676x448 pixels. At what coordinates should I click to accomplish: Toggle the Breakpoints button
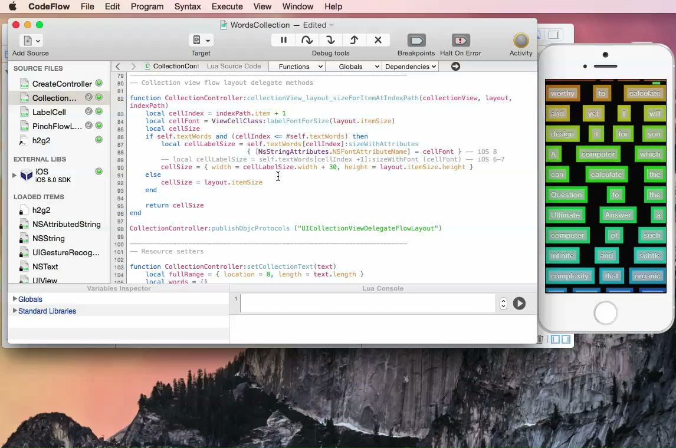pyautogui.click(x=416, y=41)
